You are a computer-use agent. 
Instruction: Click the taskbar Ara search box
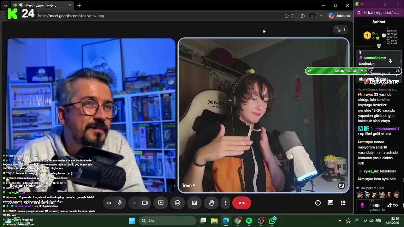[168, 221]
